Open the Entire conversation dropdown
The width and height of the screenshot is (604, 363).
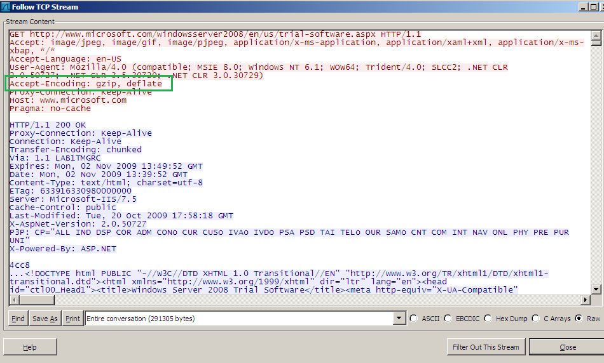click(399, 319)
